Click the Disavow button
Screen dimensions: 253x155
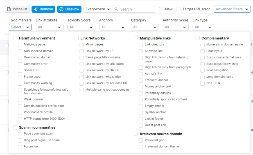[x=69, y=9]
